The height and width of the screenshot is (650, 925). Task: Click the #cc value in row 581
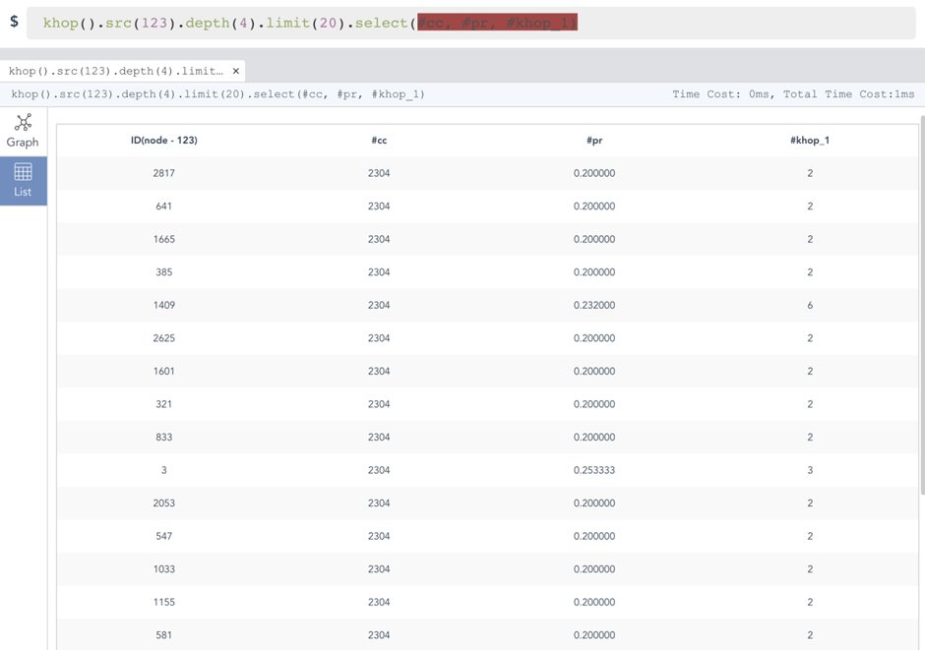click(x=379, y=635)
